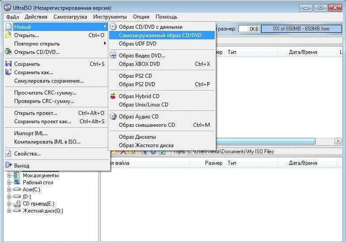Click the horizontal scrollbar thumb
Viewport: 346px width, 243px height.
pyautogui.click(x=266, y=141)
